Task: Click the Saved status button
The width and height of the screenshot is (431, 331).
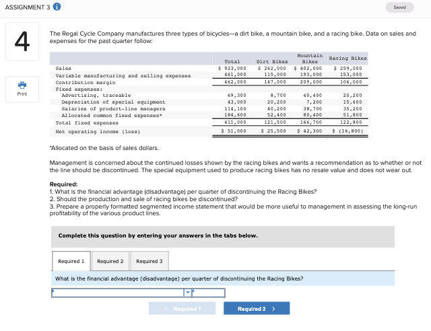Action: 399,7
